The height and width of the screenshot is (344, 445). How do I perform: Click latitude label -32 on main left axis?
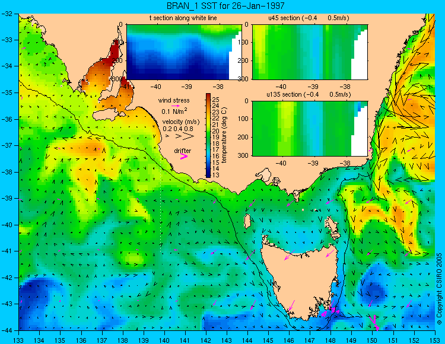click(x=7, y=13)
